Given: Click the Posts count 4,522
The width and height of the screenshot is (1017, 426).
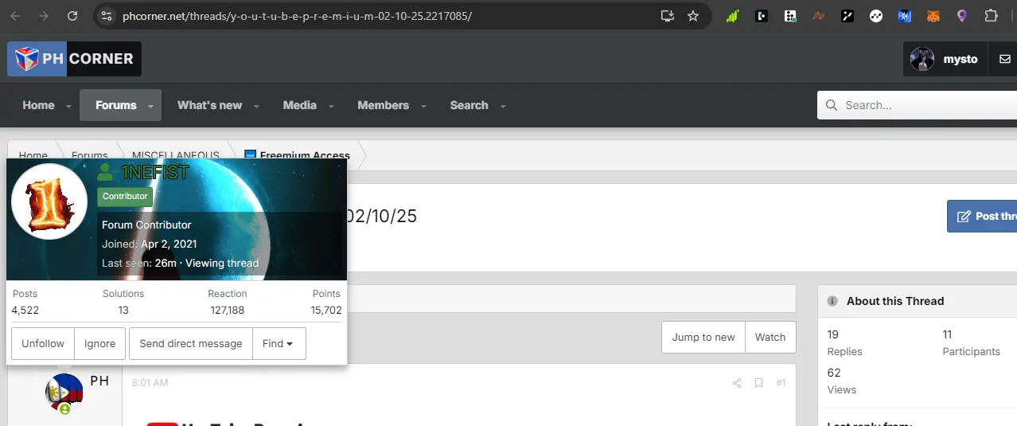Looking at the screenshot, I should click(x=25, y=311).
